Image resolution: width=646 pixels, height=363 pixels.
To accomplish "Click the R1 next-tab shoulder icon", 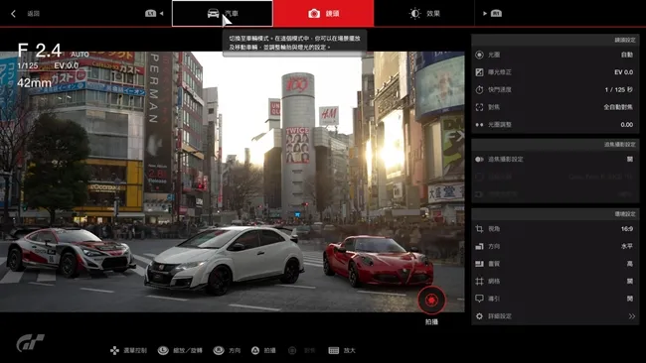I will tap(496, 14).
